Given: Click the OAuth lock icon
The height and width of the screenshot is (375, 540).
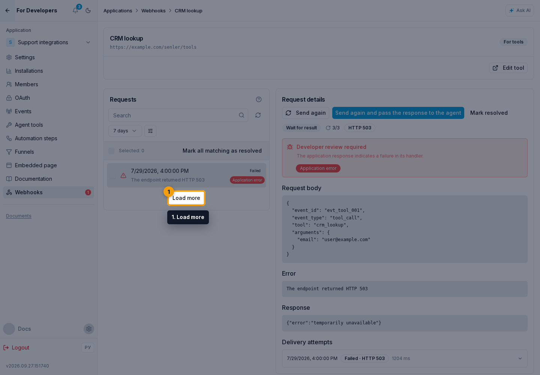Looking at the screenshot, I should [x=9, y=98].
